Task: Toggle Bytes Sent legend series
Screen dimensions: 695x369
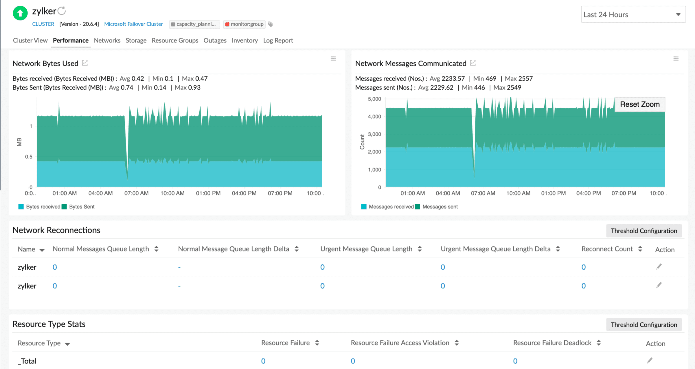Action: coord(82,207)
